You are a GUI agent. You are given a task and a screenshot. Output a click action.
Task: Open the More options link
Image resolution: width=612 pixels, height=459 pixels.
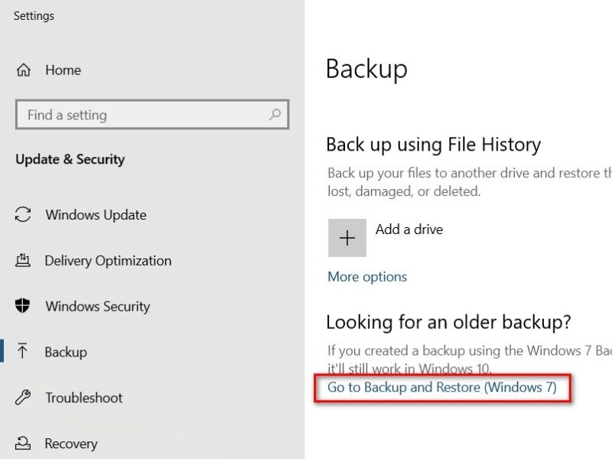367,277
